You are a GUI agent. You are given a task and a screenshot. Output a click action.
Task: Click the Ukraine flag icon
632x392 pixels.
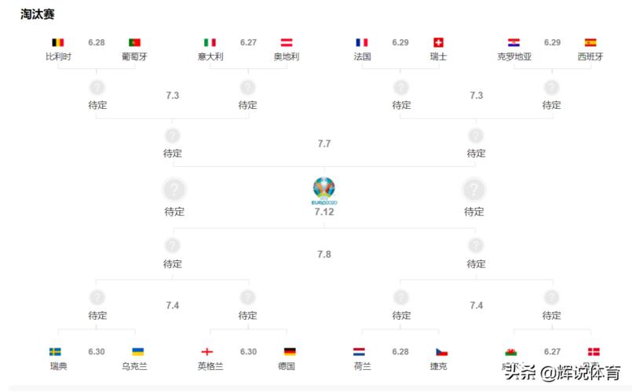[137, 352]
